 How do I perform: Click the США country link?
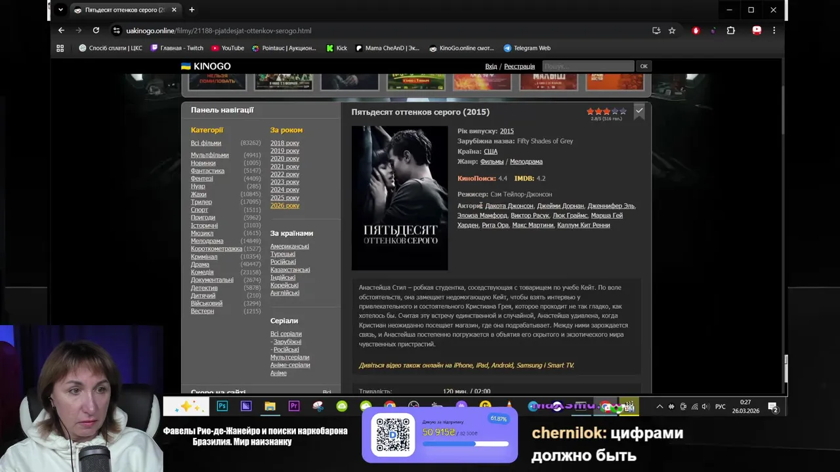(491, 151)
